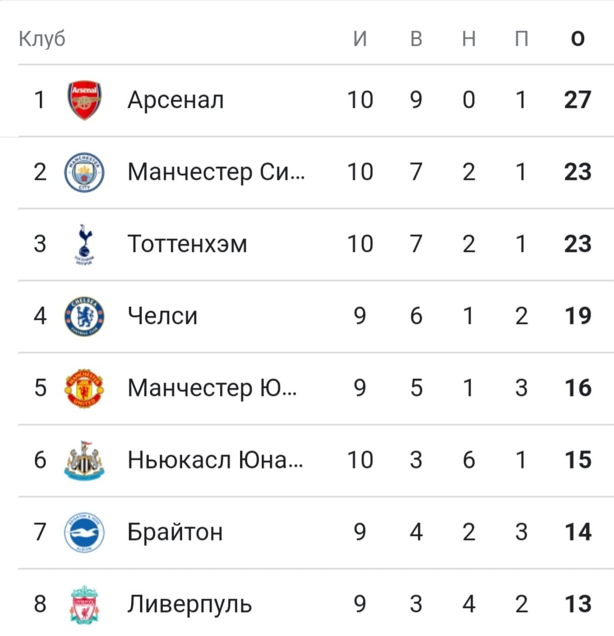Sort by the bold О points header

point(578,39)
